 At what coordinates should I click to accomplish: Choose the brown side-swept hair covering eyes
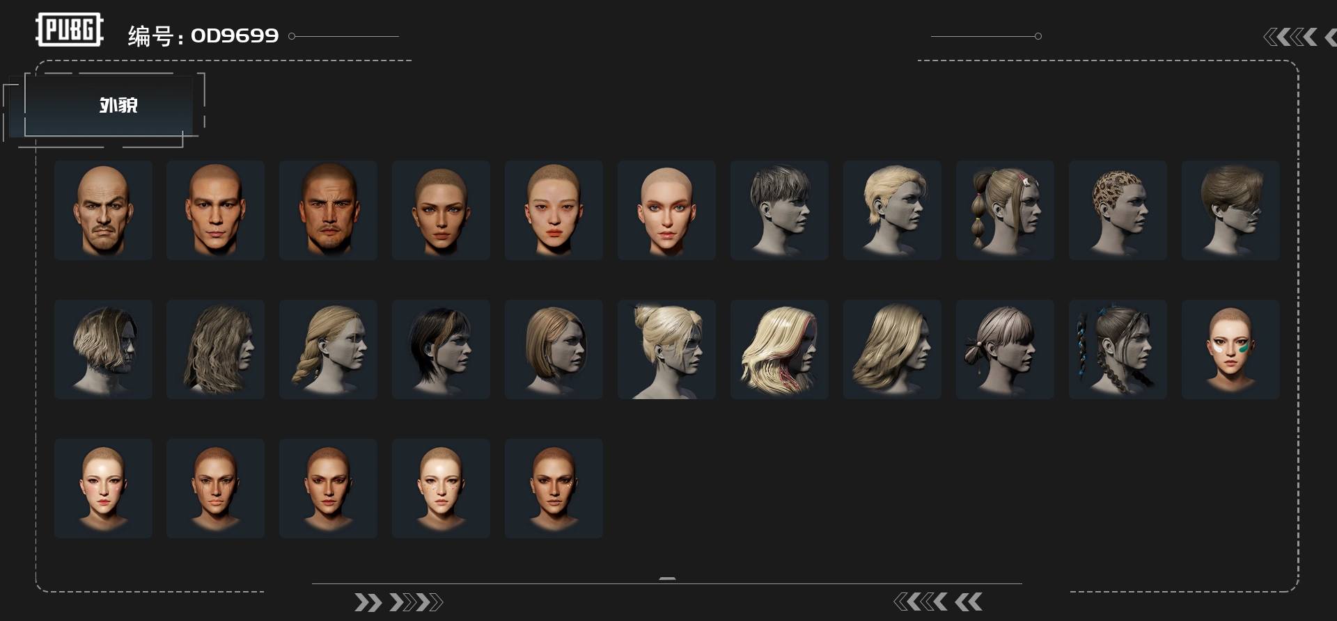tap(1230, 210)
